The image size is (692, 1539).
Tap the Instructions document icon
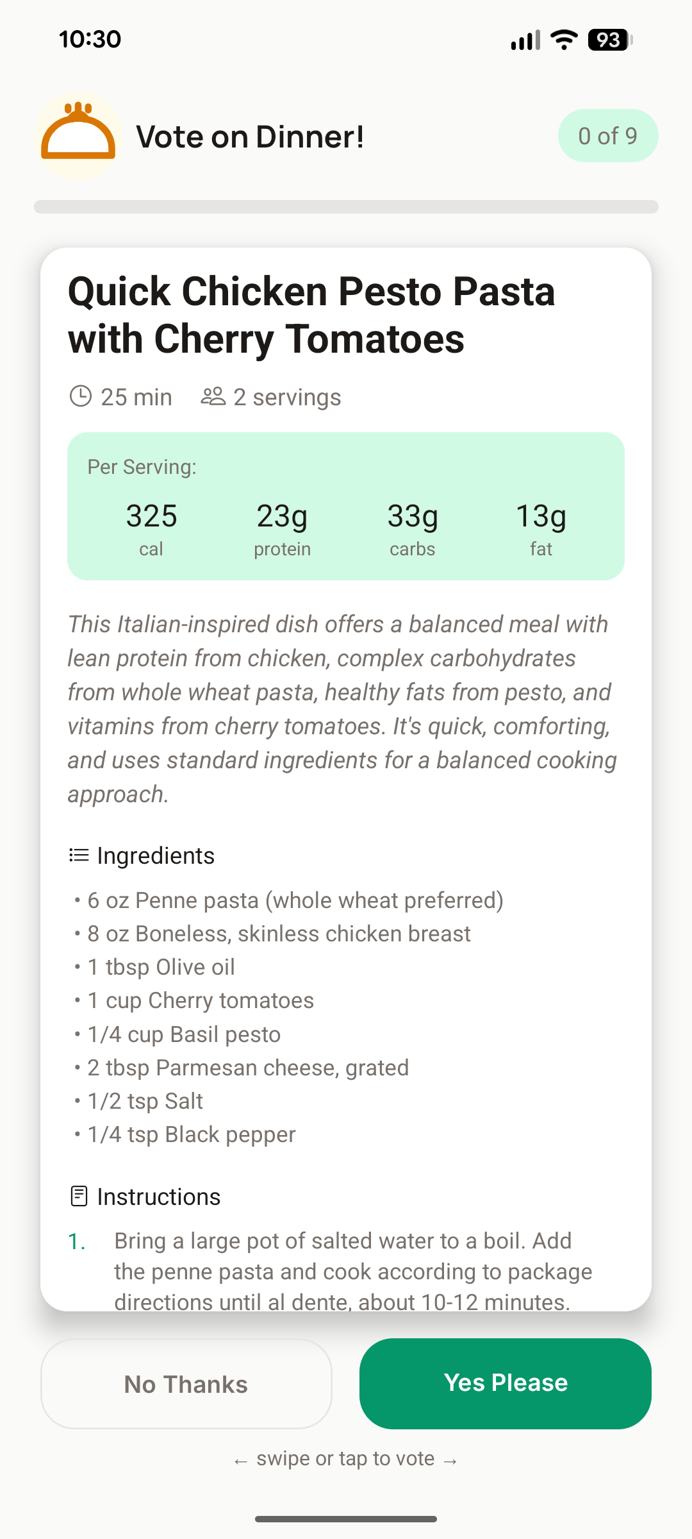coord(79,1197)
